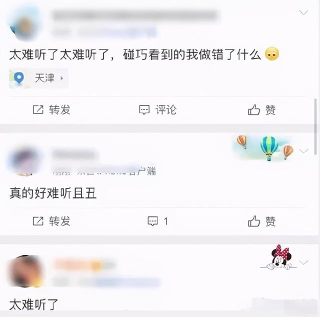Open the dropdown chevron beside the balloons
Image resolution: width=320 pixels, height=317 pixels.
point(303,151)
